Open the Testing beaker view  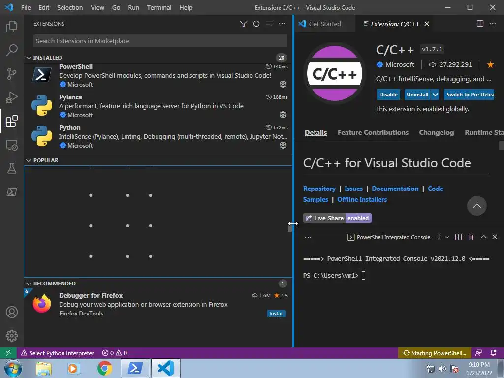12,168
